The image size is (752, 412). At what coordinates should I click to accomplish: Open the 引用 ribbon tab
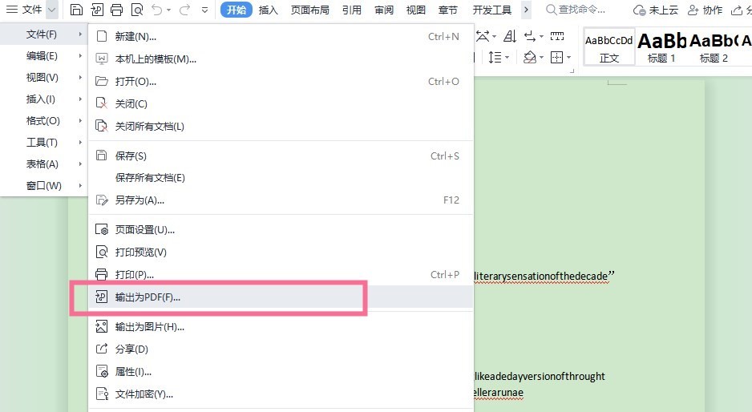coord(351,10)
